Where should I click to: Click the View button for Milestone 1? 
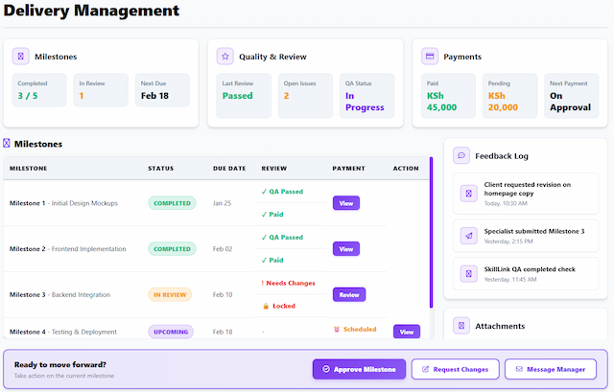[346, 203]
